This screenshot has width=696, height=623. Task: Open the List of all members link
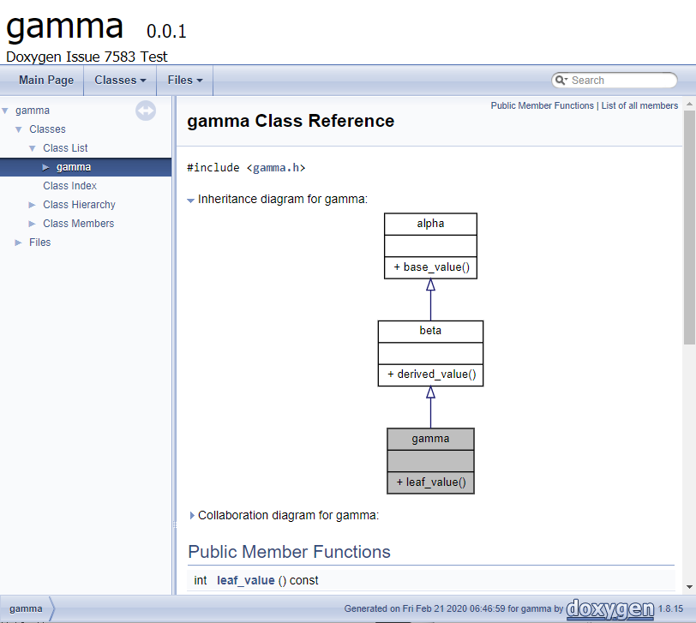[639, 105]
